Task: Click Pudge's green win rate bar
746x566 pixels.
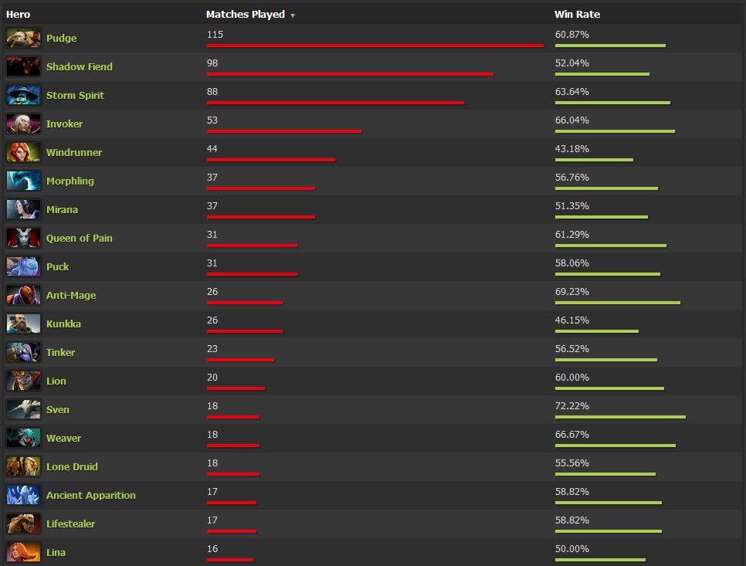Action: click(x=609, y=46)
